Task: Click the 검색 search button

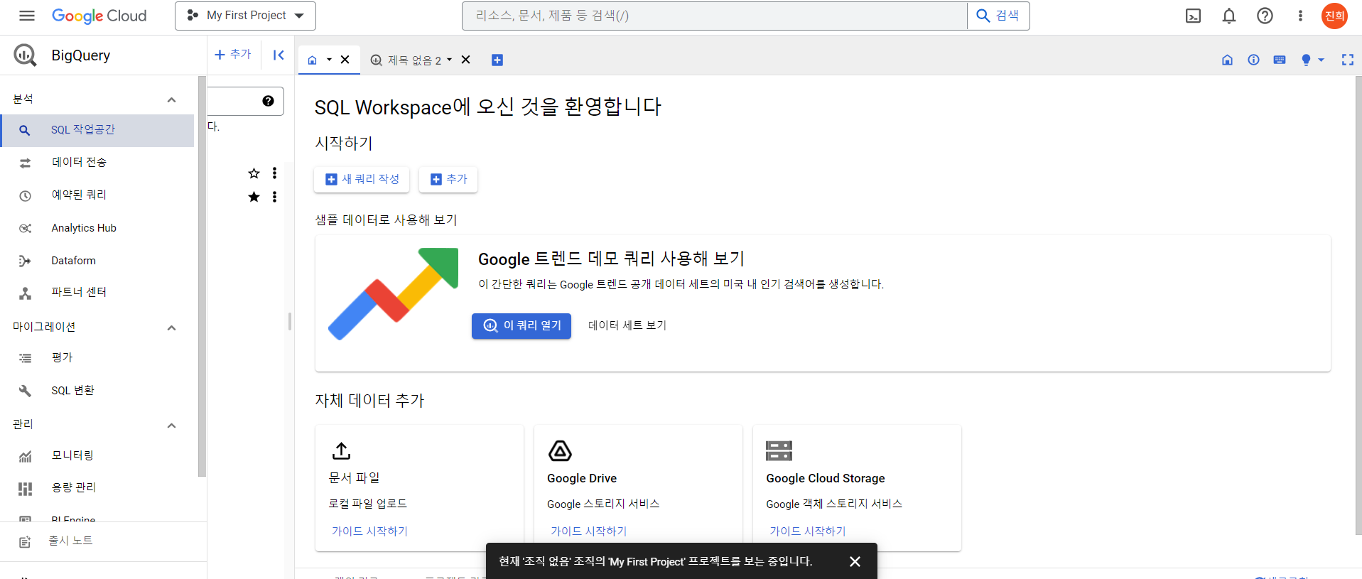Action: 998,16
